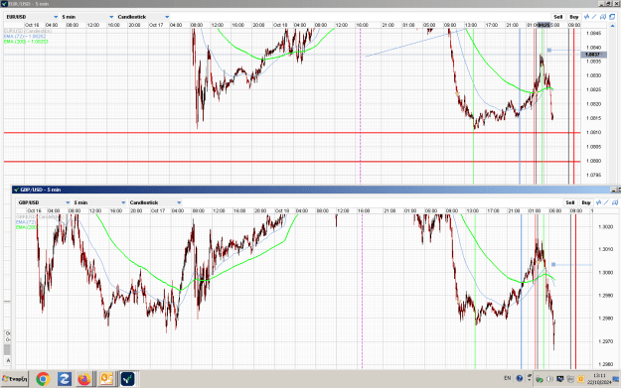This screenshot has width=621, height=388.
Task: Click the highlighted time label on EUR/USD time axis
Action: (543, 25)
